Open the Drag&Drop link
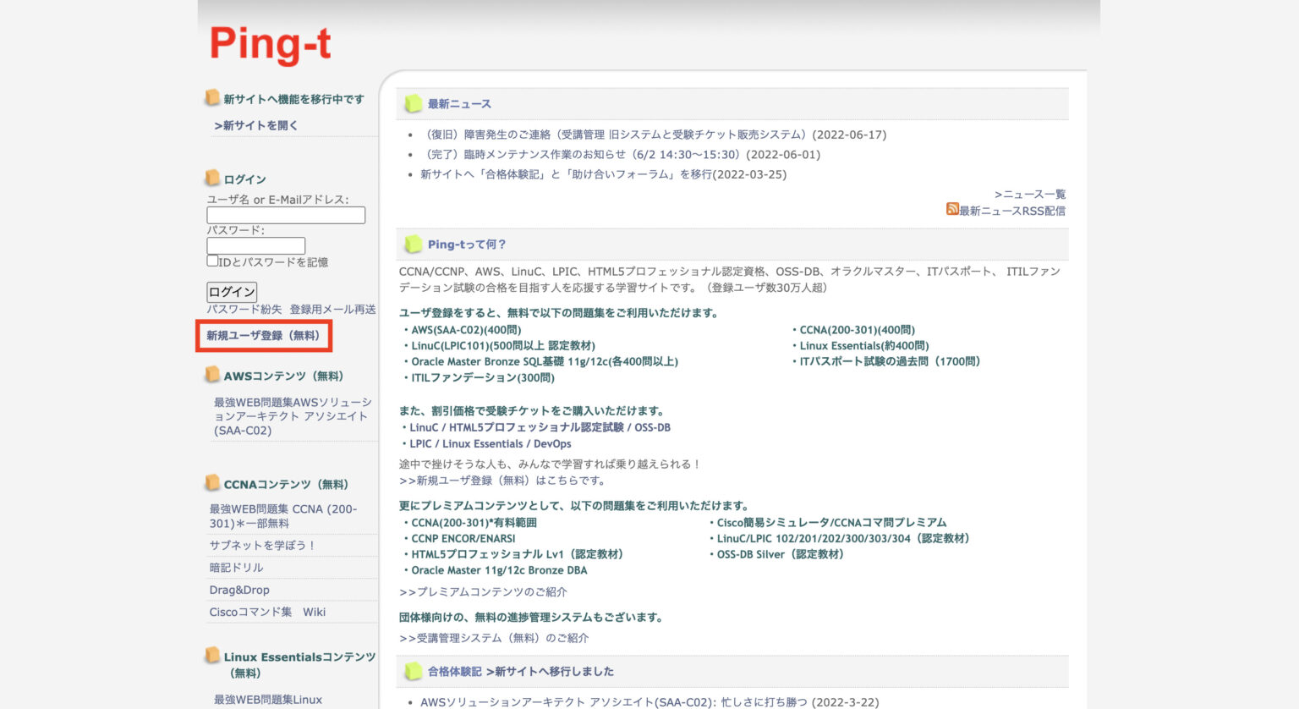The image size is (1299, 709). [x=239, y=590]
